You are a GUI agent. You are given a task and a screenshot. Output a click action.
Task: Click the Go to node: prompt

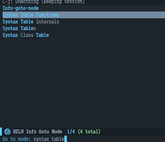pos(17,139)
